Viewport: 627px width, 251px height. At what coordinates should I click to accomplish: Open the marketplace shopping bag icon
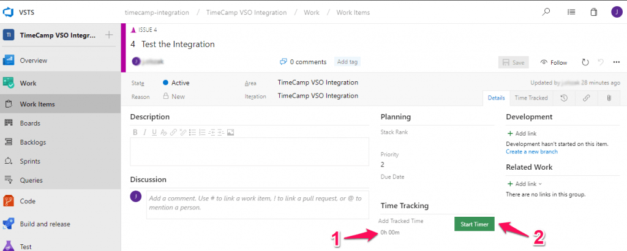click(593, 12)
